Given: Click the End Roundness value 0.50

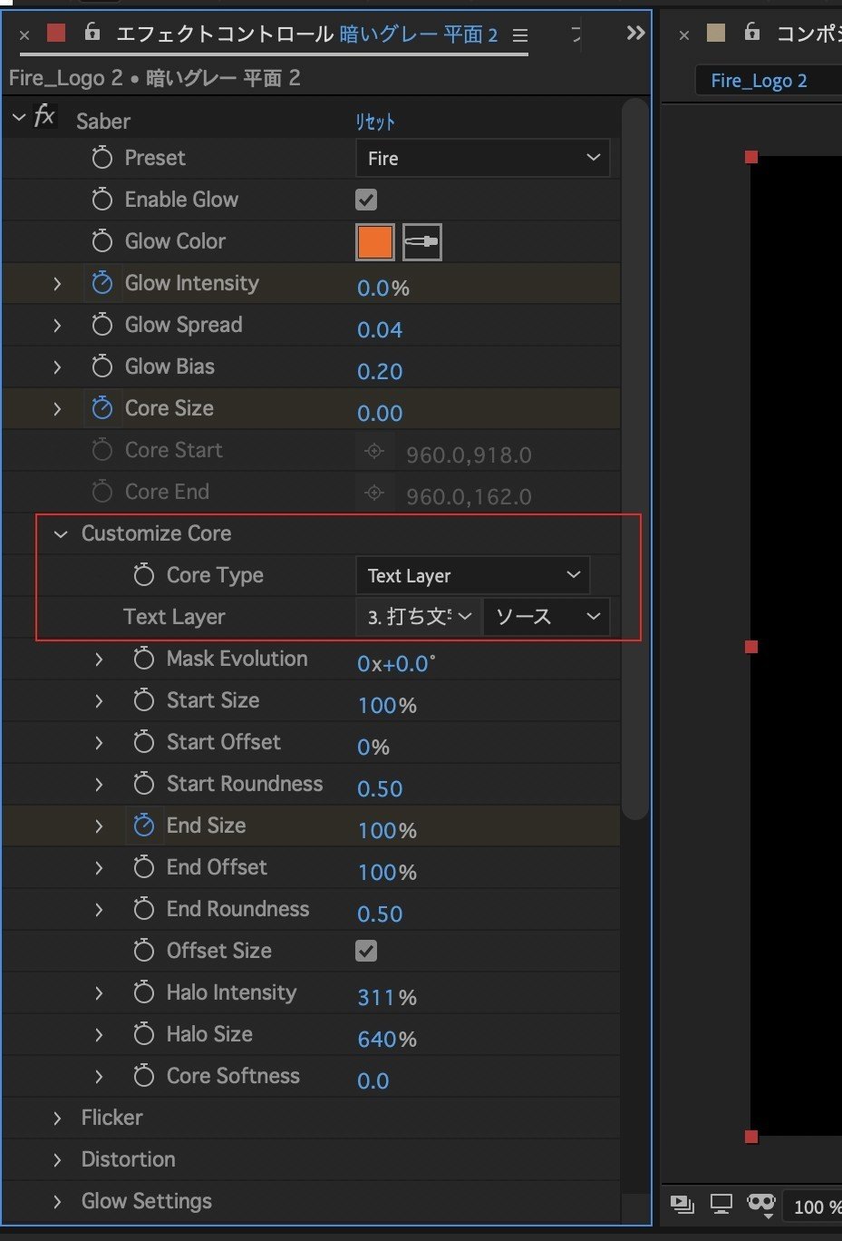Looking at the screenshot, I should pyautogui.click(x=380, y=914).
